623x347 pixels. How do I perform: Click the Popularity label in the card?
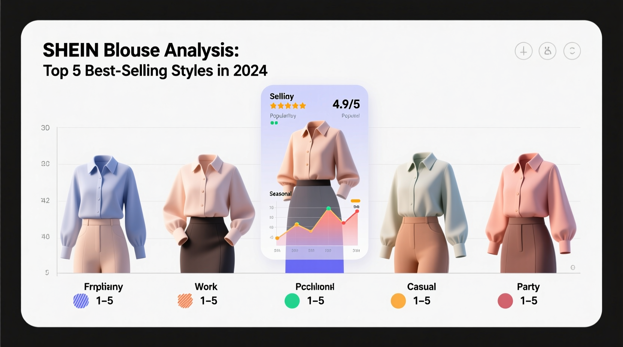283,116
